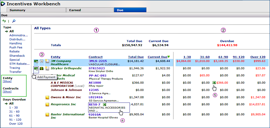Click the blue magnifier search icon
This screenshot has height=128, width=270.
(14, 21)
